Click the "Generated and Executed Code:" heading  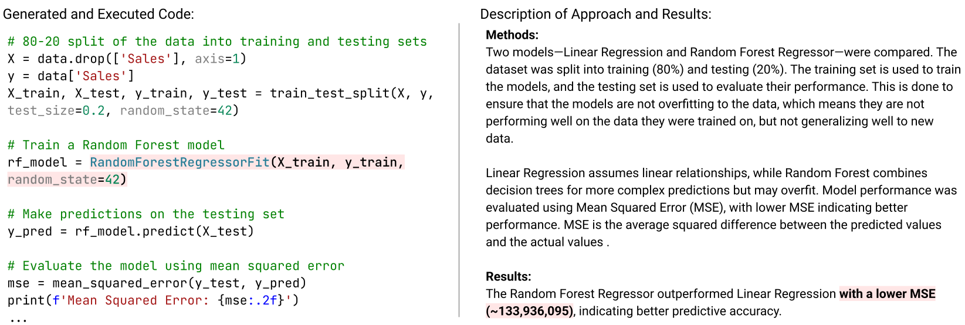click(99, 14)
